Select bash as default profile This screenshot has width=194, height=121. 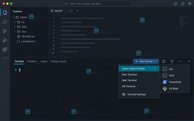click(x=175, y=75)
